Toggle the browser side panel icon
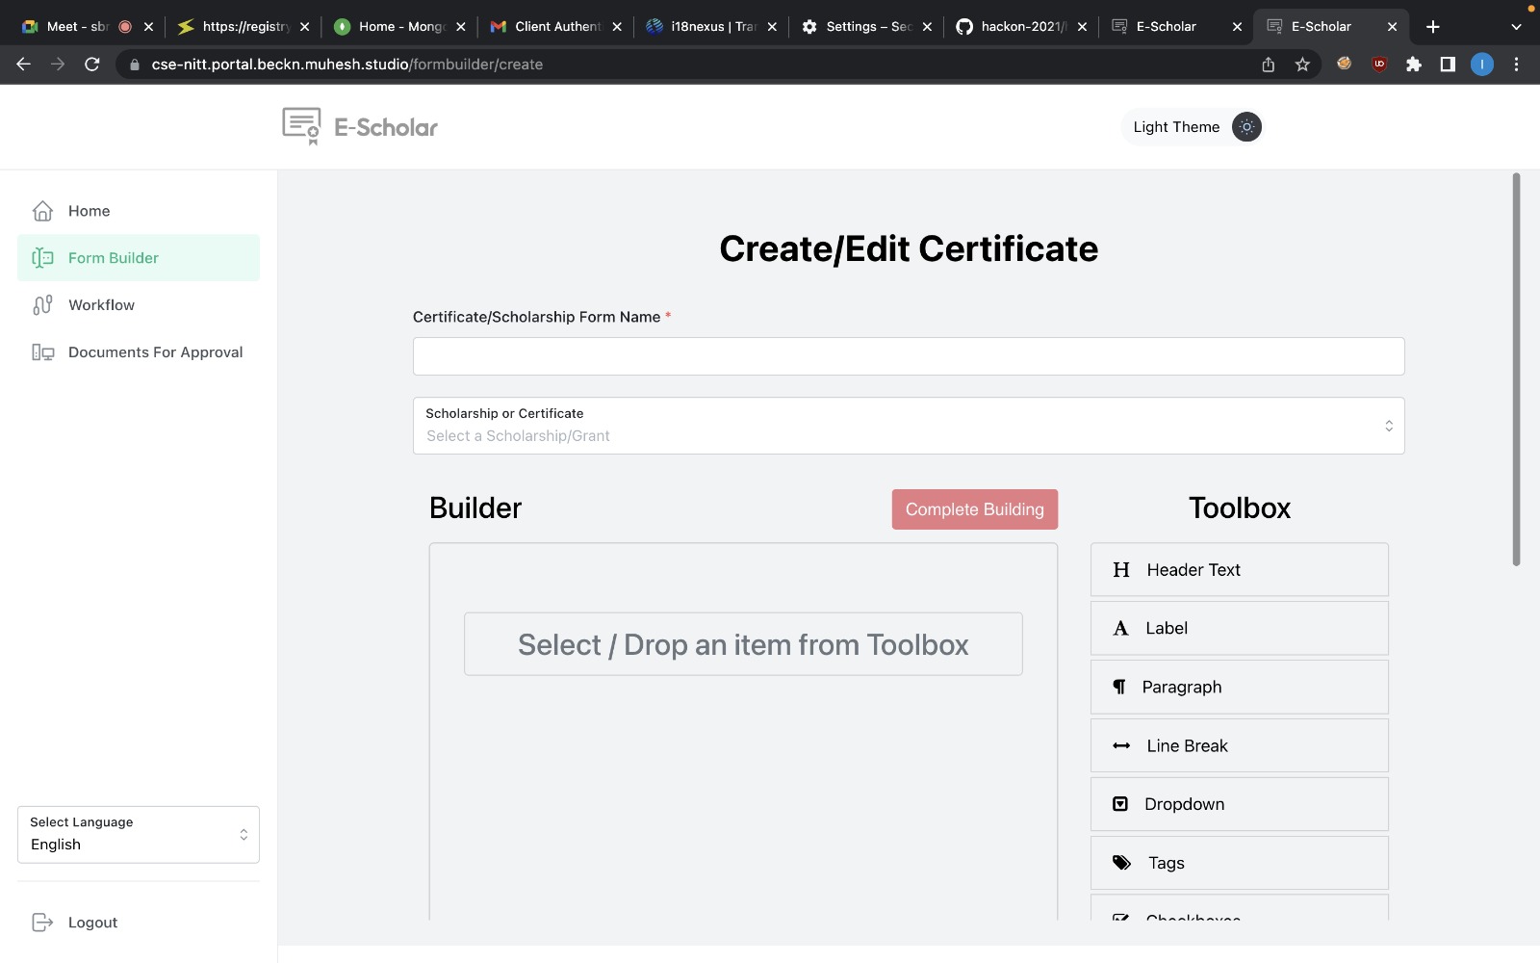This screenshot has height=963, width=1540. click(x=1448, y=65)
